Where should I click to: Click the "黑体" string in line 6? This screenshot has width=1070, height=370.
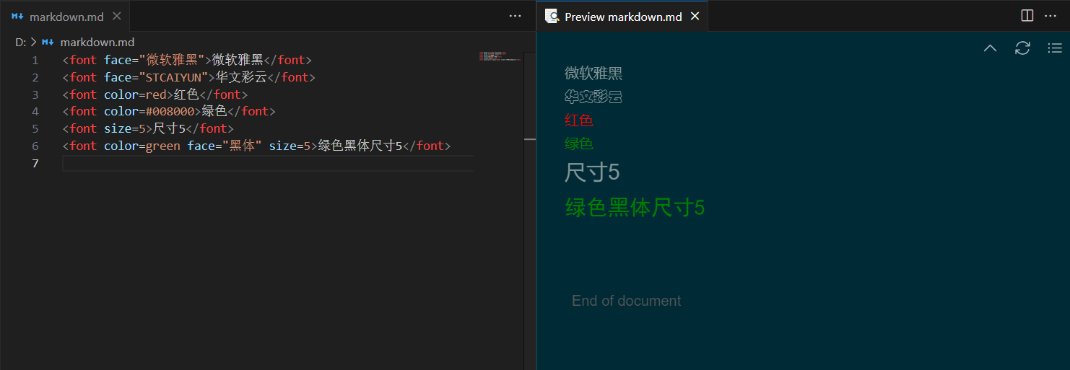(x=242, y=146)
